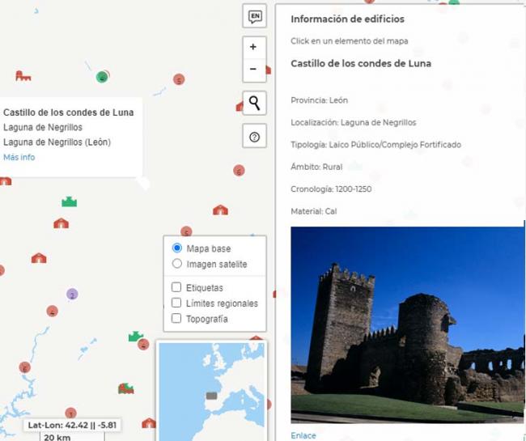Select the Mapa base radio option

point(177,248)
